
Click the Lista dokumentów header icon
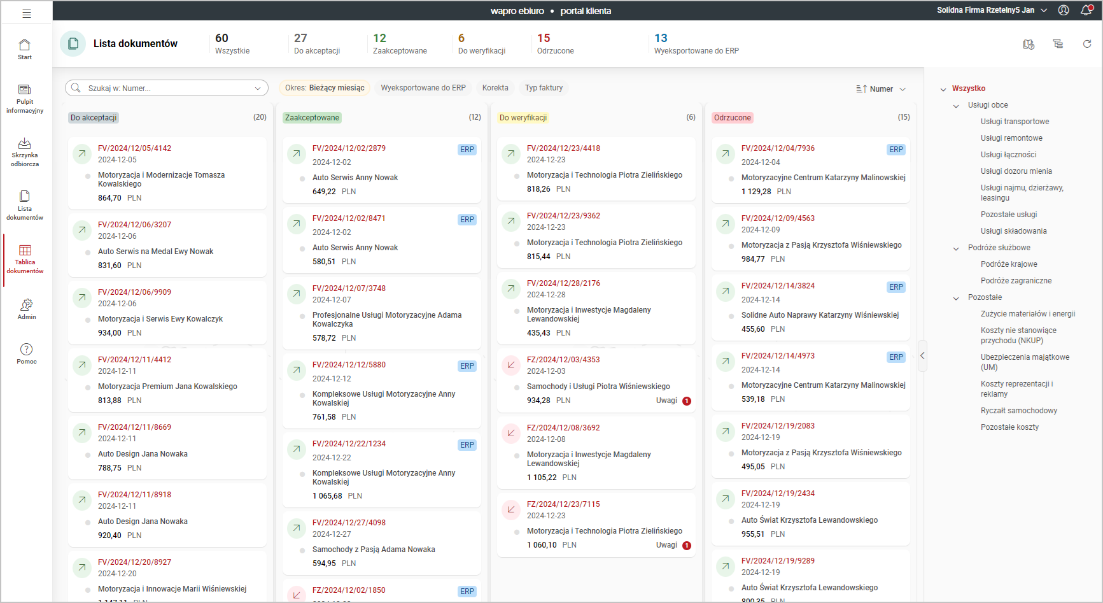(73, 43)
